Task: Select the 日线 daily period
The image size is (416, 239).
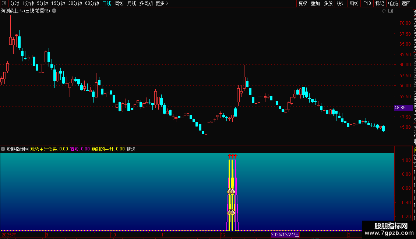Action: point(107,3)
